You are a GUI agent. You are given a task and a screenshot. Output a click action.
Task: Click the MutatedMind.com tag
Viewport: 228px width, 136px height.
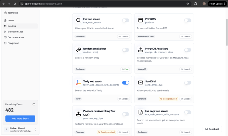click(x=146, y=36)
